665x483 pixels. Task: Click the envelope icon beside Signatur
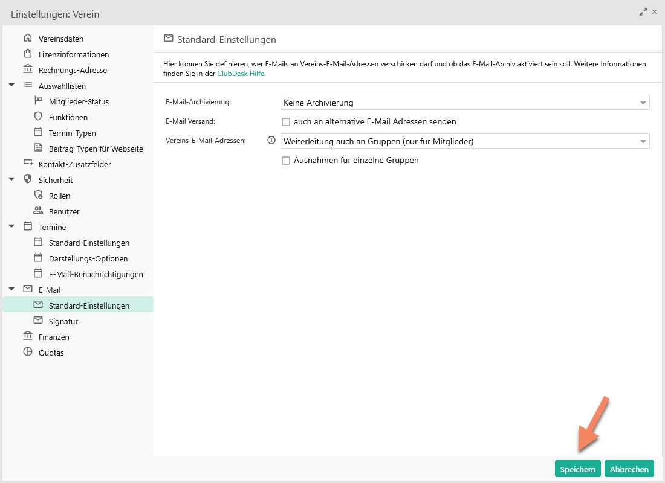38,321
